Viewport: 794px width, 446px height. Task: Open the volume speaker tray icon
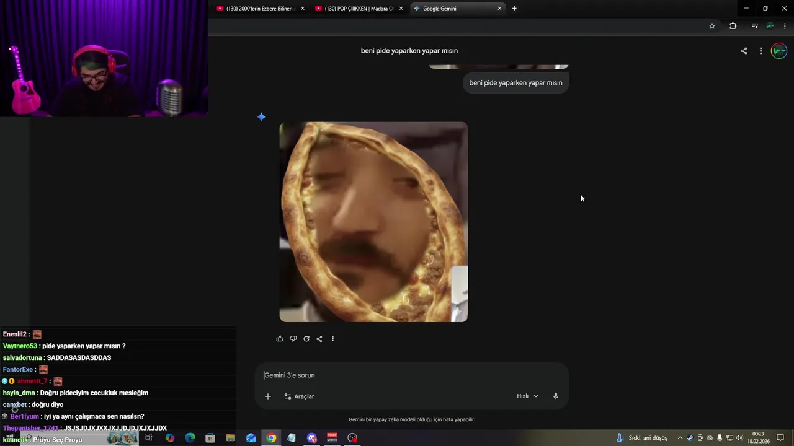click(739, 438)
